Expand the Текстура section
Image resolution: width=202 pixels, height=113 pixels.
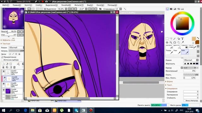pyautogui.click(x=6, y=44)
